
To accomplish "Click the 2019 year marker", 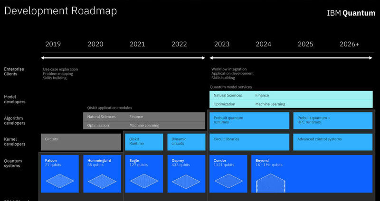I will [x=53, y=44].
